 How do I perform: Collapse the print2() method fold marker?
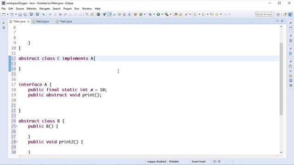point(17,142)
